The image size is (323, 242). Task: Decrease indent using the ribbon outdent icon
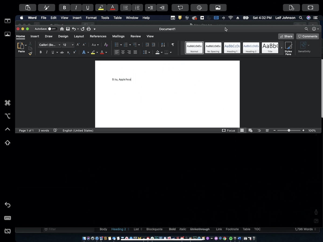pyautogui.click(x=147, y=45)
